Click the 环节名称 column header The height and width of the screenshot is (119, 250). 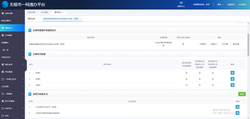click(x=107, y=65)
